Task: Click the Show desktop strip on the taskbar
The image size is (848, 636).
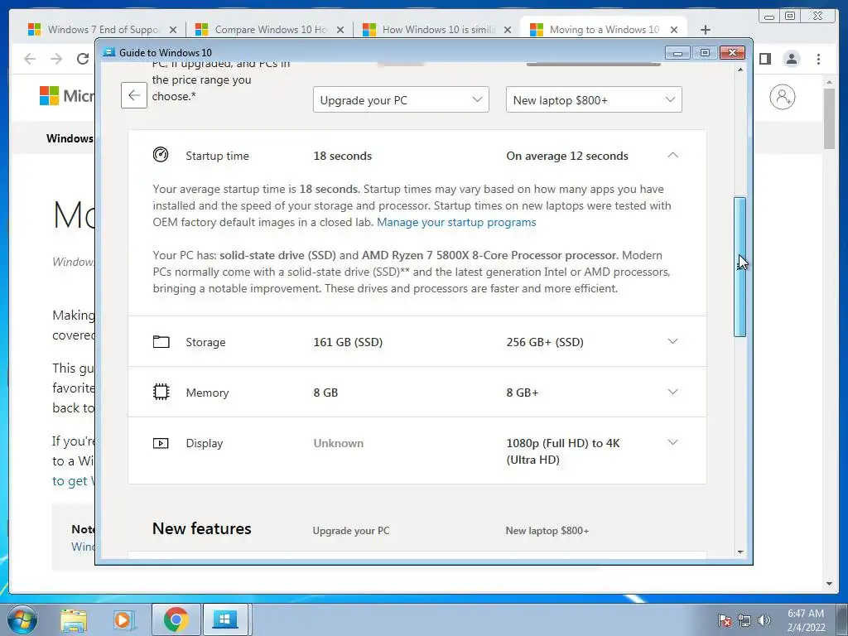Action: tap(842, 619)
